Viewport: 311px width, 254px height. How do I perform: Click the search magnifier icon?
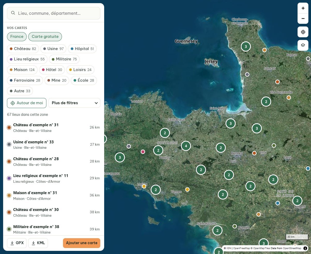coord(13,13)
